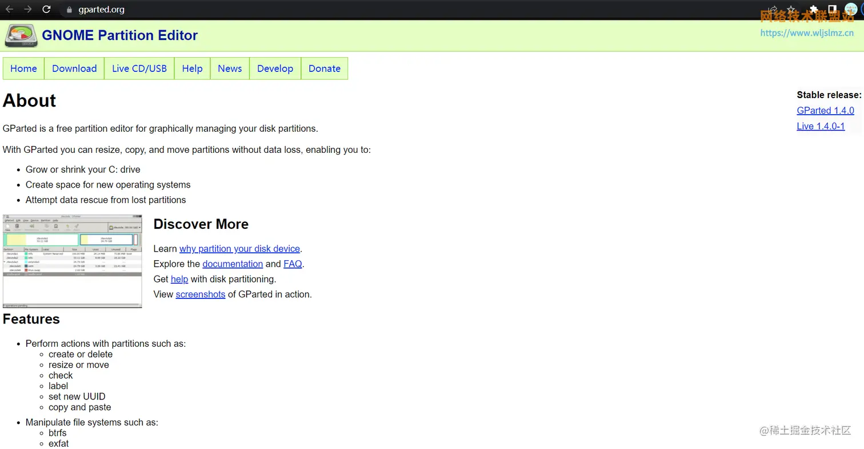This screenshot has width=864, height=449.
Task: Open the browser profile avatar
Action: (x=851, y=9)
